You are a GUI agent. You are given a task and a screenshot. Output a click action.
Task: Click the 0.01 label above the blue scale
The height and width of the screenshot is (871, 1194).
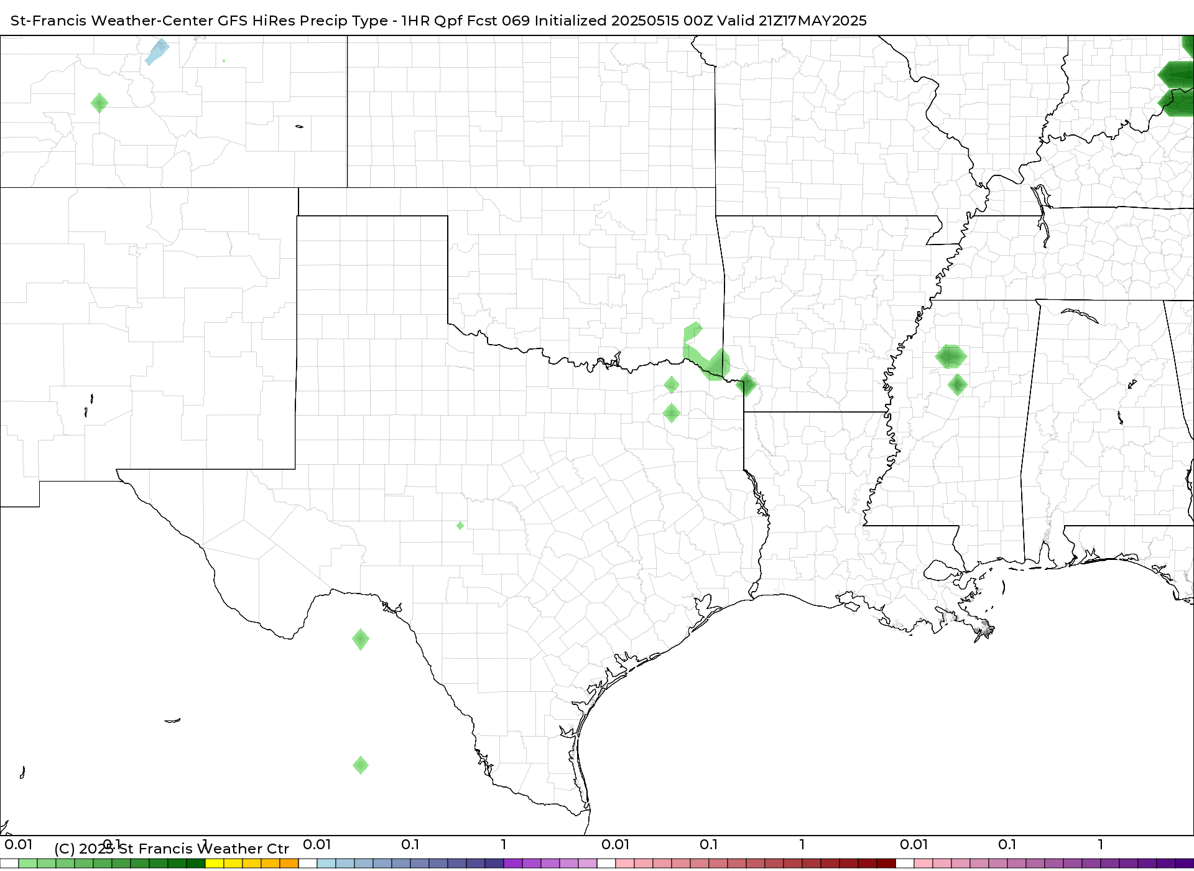(317, 844)
